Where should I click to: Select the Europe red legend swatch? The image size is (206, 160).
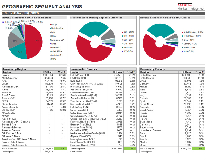click(50, 24)
